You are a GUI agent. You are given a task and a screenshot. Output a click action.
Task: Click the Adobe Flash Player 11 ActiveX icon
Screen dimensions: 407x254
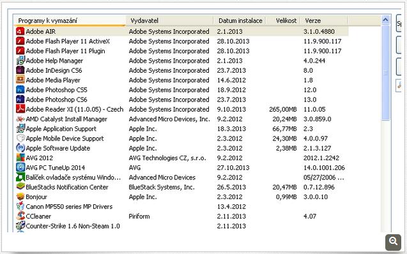(x=20, y=41)
